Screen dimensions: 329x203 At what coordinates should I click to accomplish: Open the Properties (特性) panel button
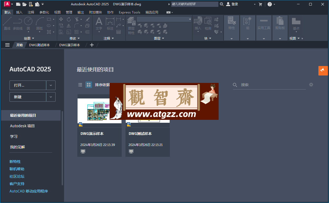232,27
